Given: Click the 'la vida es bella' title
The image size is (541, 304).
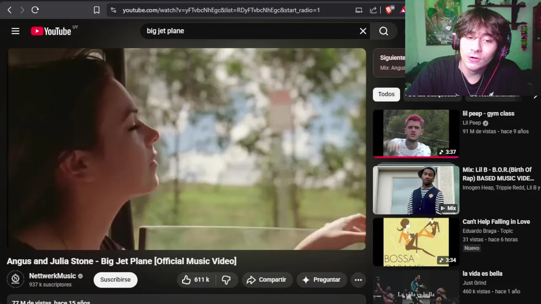Looking at the screenshot, I should [x=482, y=274].
